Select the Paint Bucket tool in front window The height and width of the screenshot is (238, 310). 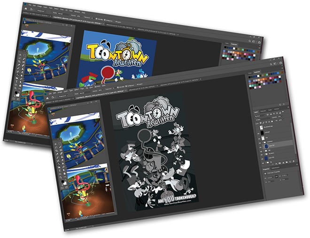pyautogui.click(x=59, y=164)
